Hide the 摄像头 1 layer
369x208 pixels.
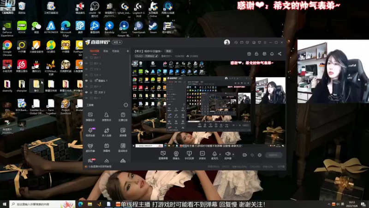click(x=86, y=80)
